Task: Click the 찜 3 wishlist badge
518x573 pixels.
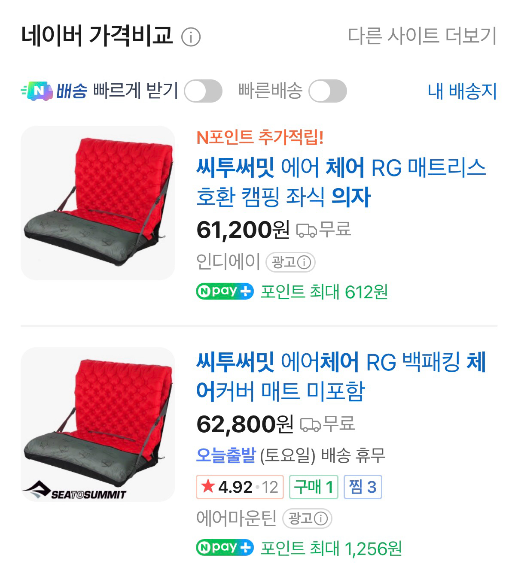Action: point(363,487)
